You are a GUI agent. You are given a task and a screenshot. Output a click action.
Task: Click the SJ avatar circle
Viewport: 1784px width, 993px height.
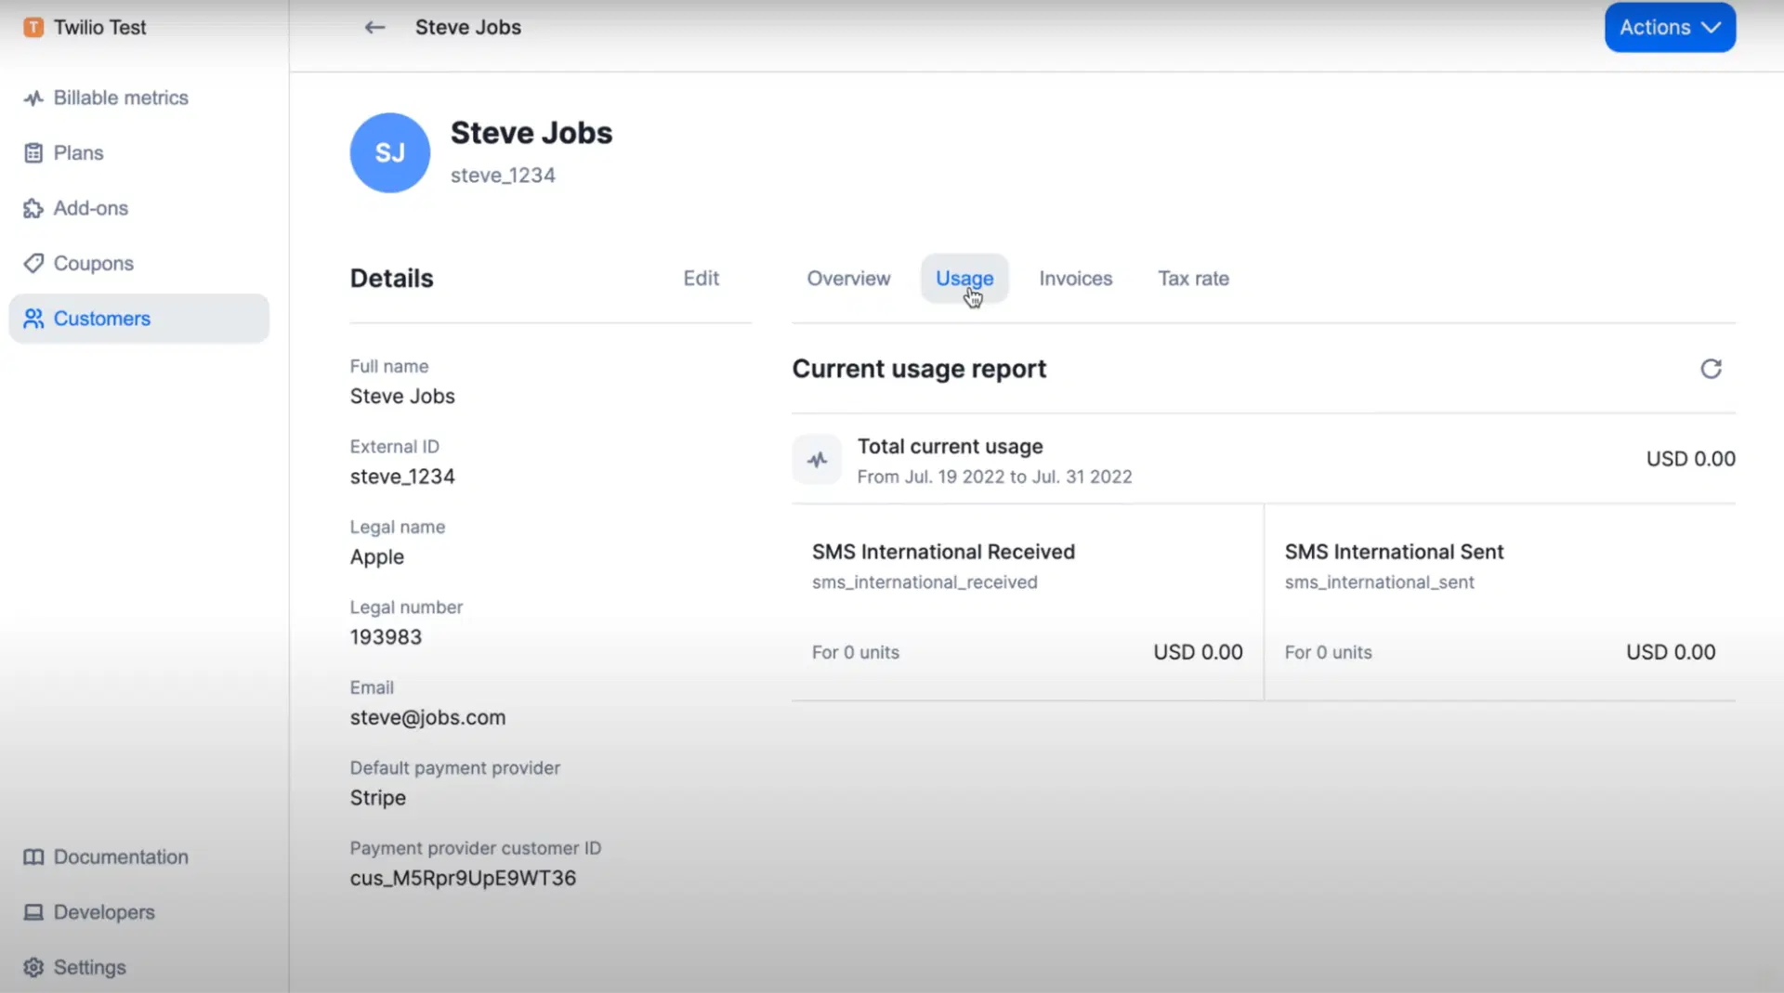coord(390,153)
